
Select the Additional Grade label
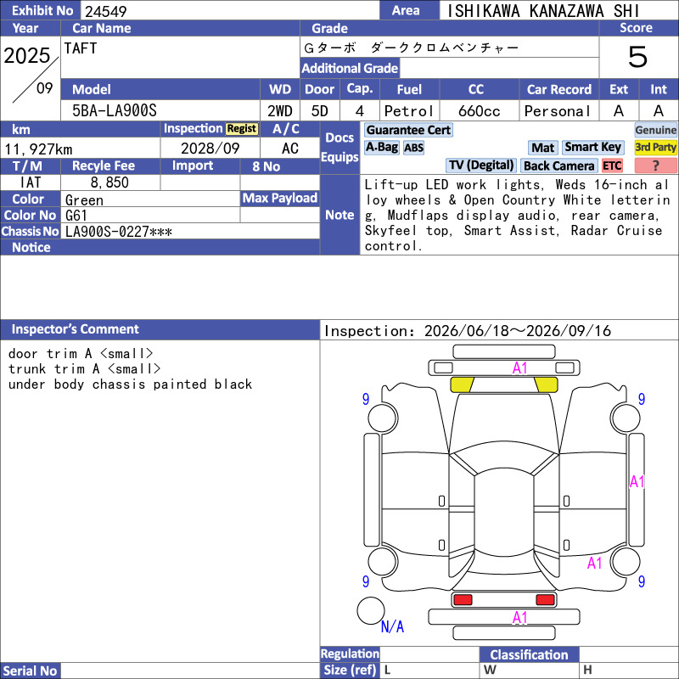coord(350,68)
